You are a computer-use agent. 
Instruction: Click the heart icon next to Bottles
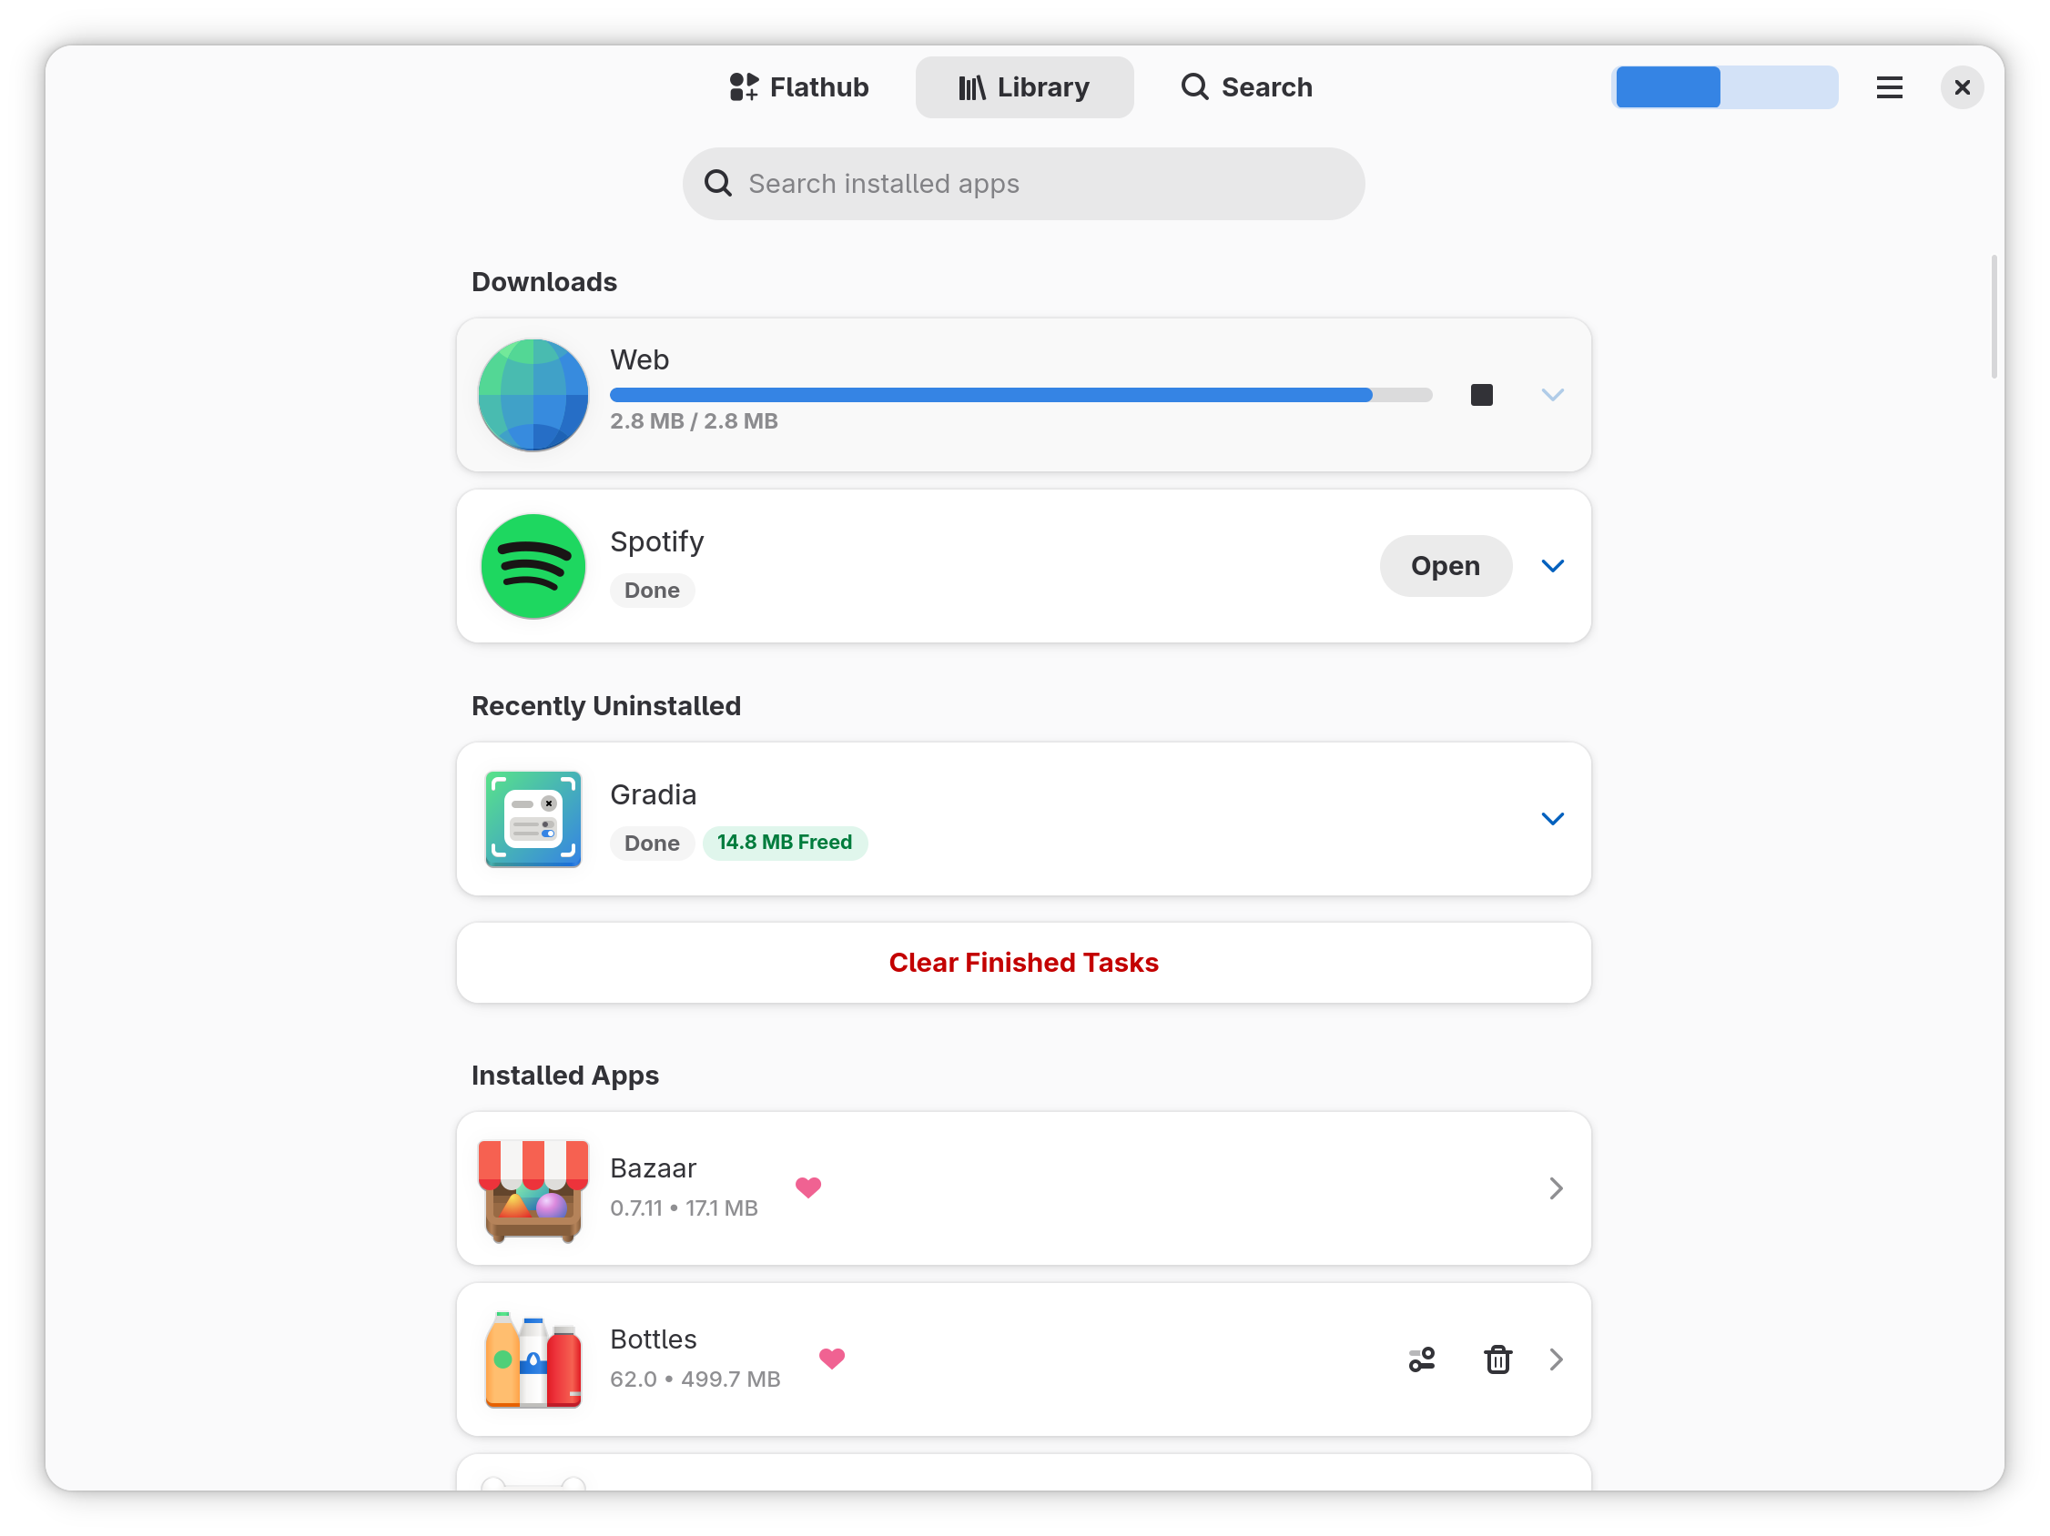point(831,1359)
